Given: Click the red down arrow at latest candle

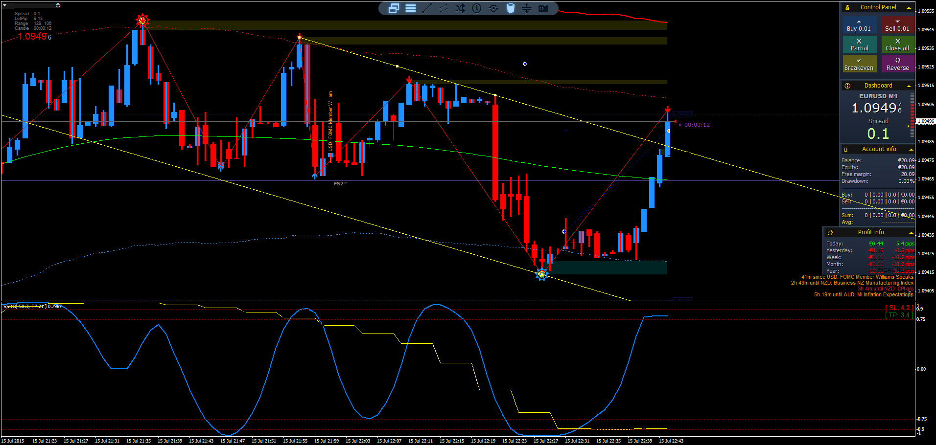Looking at the screenshot, I should (x=667, y=110).
